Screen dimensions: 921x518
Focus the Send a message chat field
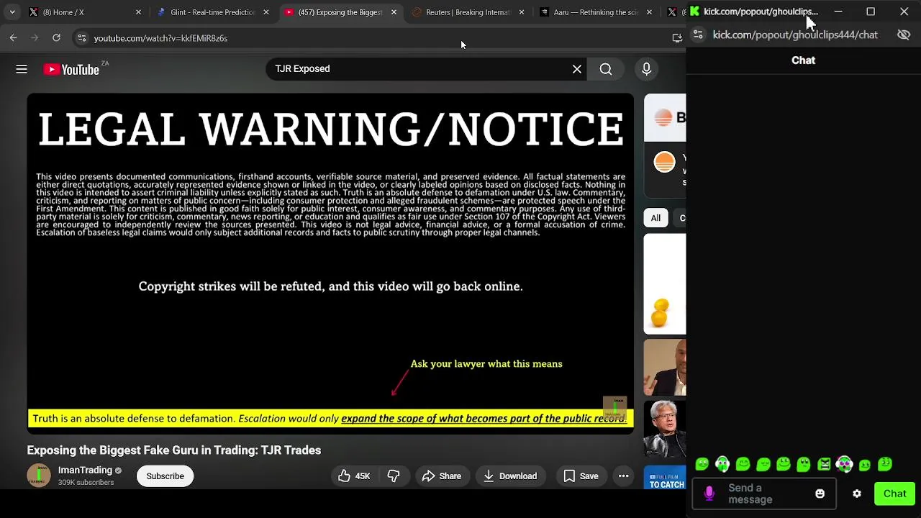pyautogui.click(x=763, y=494)
